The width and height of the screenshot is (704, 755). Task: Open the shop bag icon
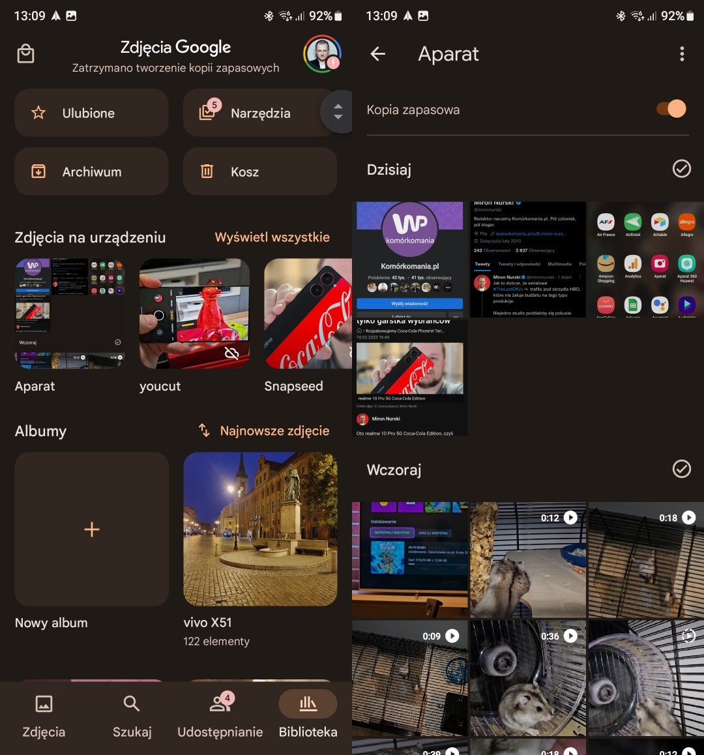coord(25,53)
